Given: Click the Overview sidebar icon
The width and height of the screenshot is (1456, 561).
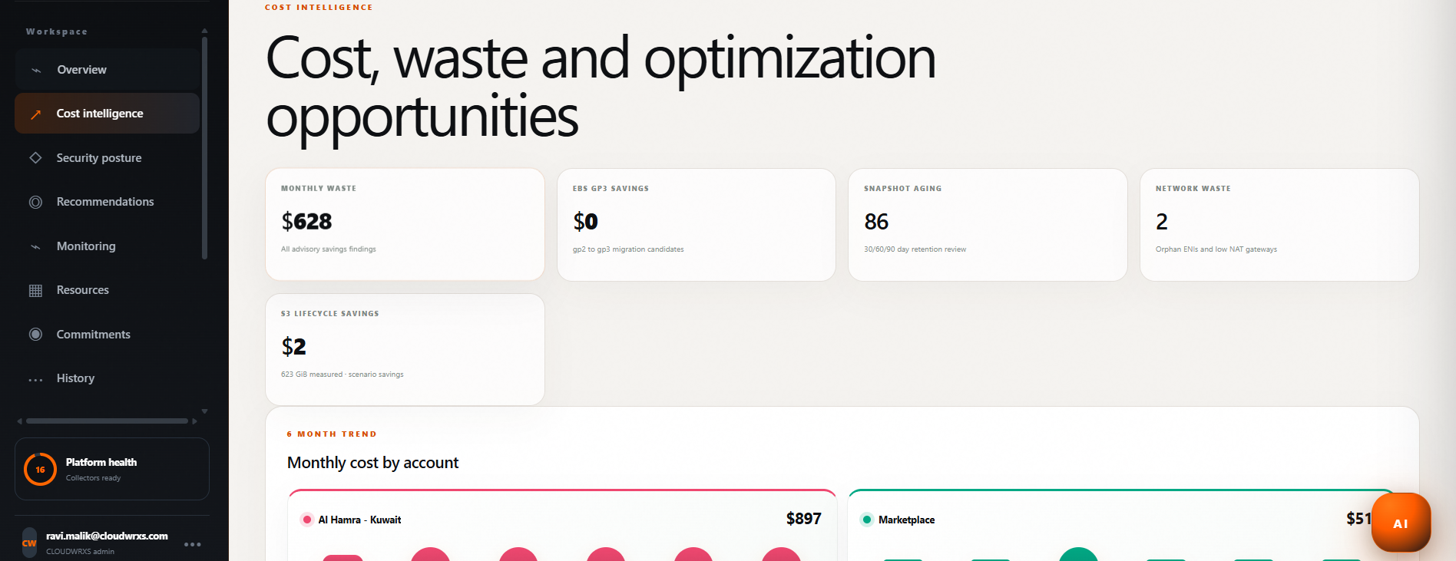Looking at the screenshot, I should (35, 70).
